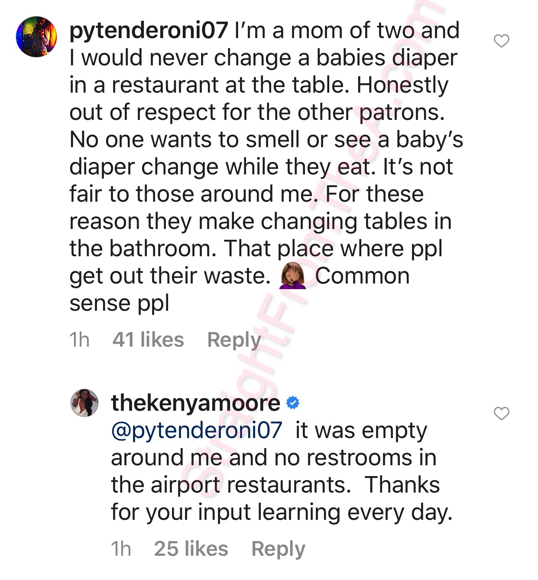This screenshot has width=538, height=580.
Task: Click the facepalm emoji in the comment
Action: [x=293, y=277]
